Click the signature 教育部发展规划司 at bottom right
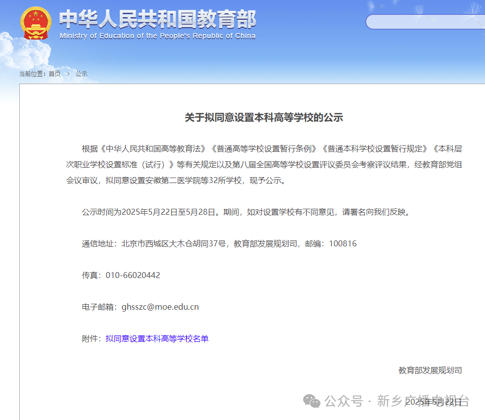This screenshot has width=485, height=420. click(x=430, y=370)
